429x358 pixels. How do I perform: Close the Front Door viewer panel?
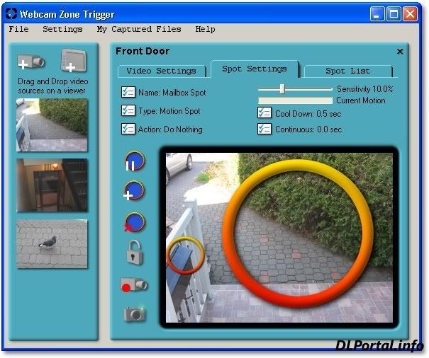(x=400, y=52)
